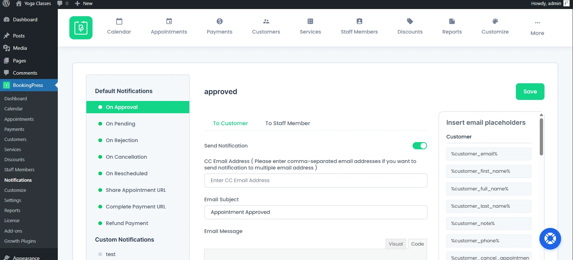Viewport: 573px width, 260px height.
Task: Click the BookingPress green logo icon
Action: [x=81, y=28]
